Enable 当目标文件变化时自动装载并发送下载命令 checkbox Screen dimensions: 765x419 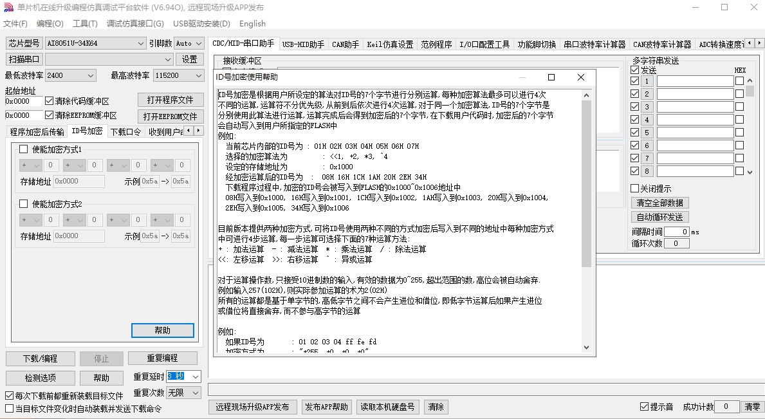tap(9, 408)
